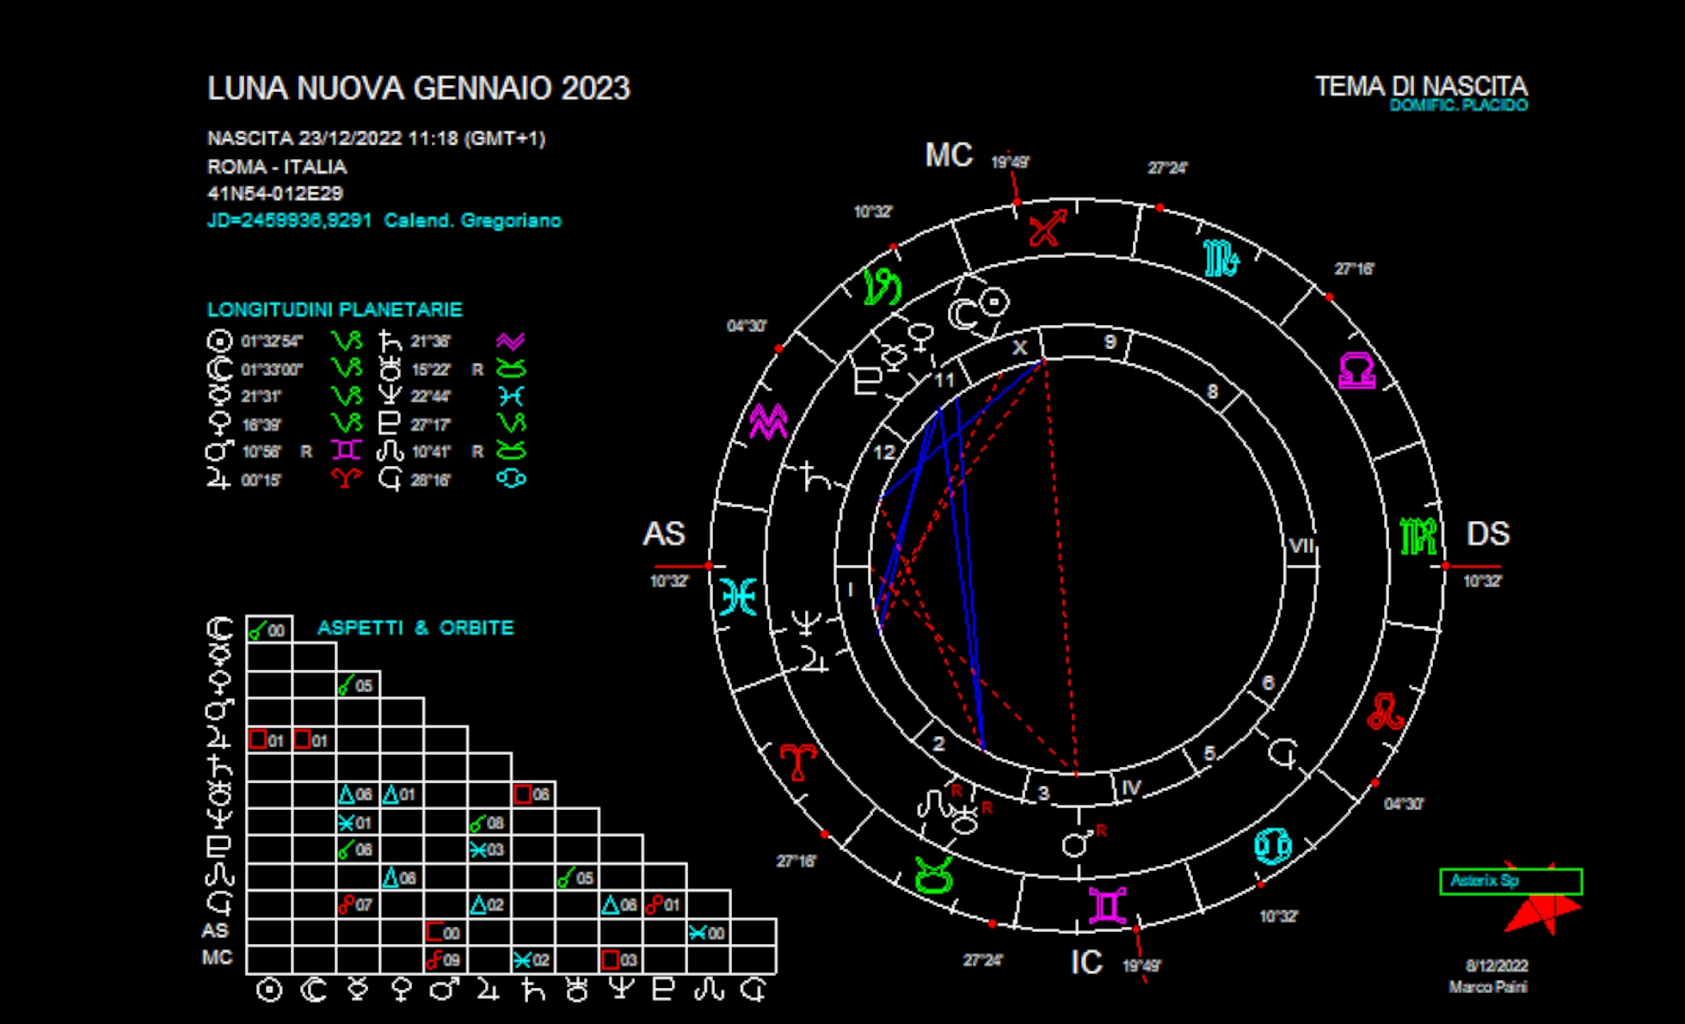Screen dimensions: 1685x1024
Task: Select the magenta Libra sign symbol
Action: 1357,371
